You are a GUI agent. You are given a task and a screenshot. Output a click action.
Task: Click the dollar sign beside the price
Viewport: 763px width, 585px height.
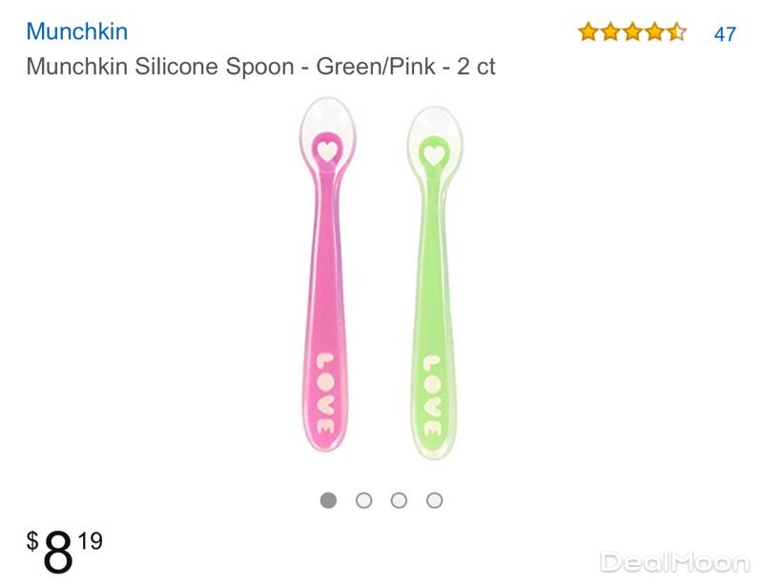click(32, 542)
